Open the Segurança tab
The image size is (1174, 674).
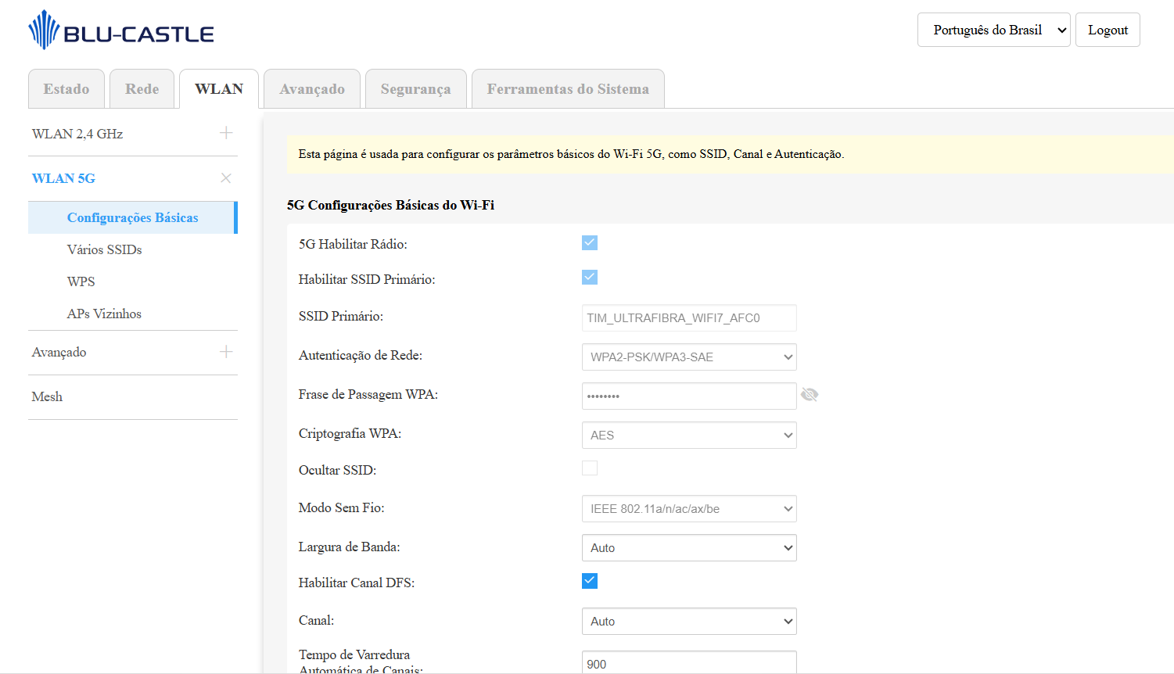point(416,89)
